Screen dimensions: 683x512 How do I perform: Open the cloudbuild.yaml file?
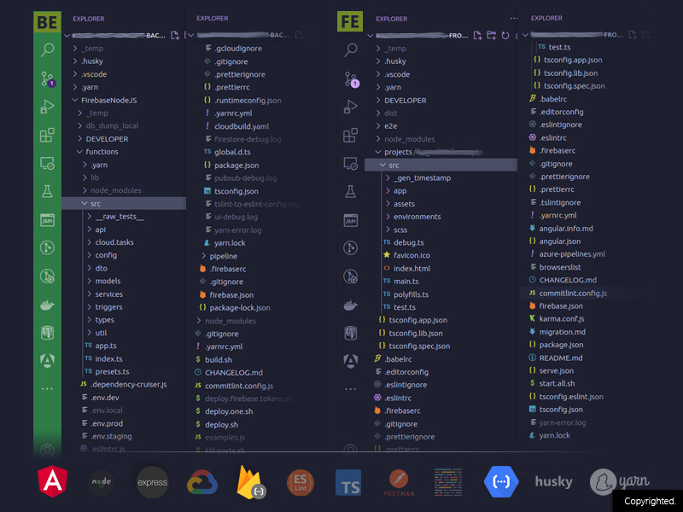(241, 126)
